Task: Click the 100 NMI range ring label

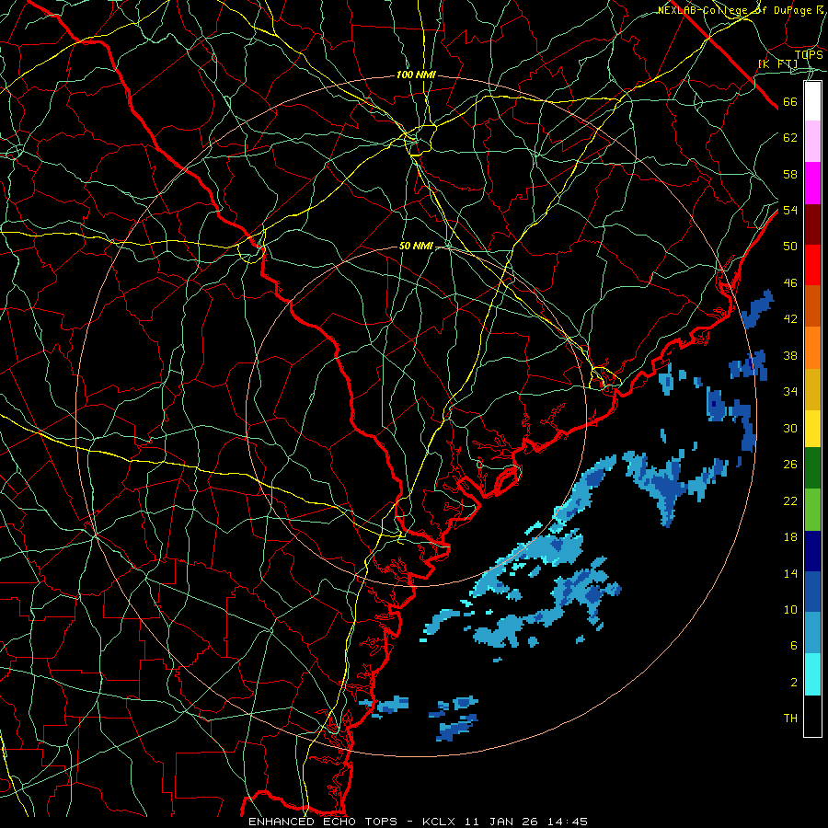Action: click(x=416, y=75)
